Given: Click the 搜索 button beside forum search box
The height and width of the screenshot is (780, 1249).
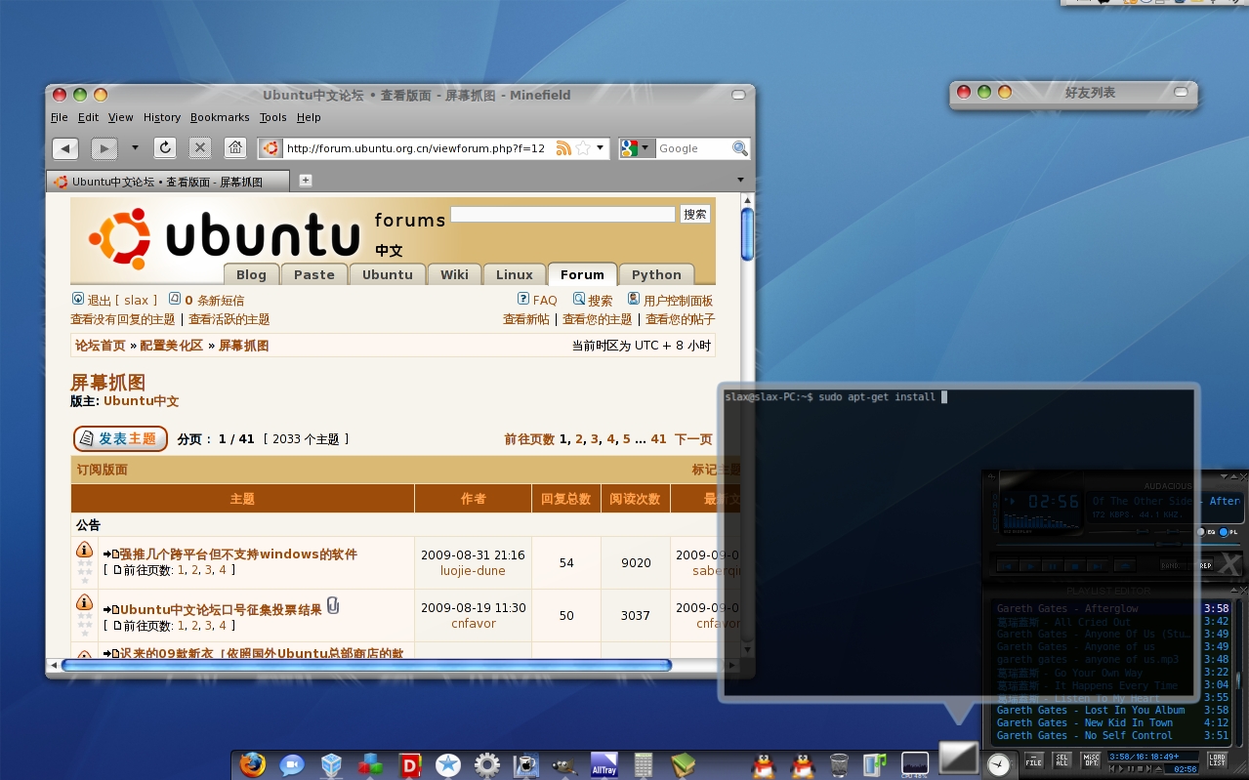Looking at the screenshot, I should coord(695,215).
